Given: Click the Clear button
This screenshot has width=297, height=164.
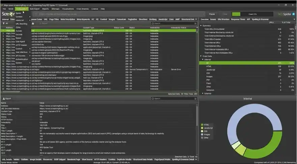Looking at the screenshot, I should point(225,14).
